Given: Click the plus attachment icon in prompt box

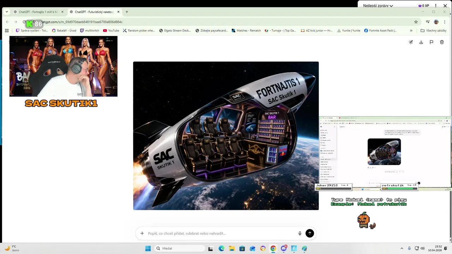Looking at the screenshot, I should click(x=142, y=233).
